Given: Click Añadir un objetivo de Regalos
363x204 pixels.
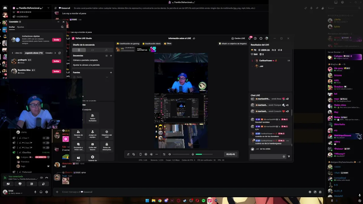Looking at the screenshot, I should (233, 44).
